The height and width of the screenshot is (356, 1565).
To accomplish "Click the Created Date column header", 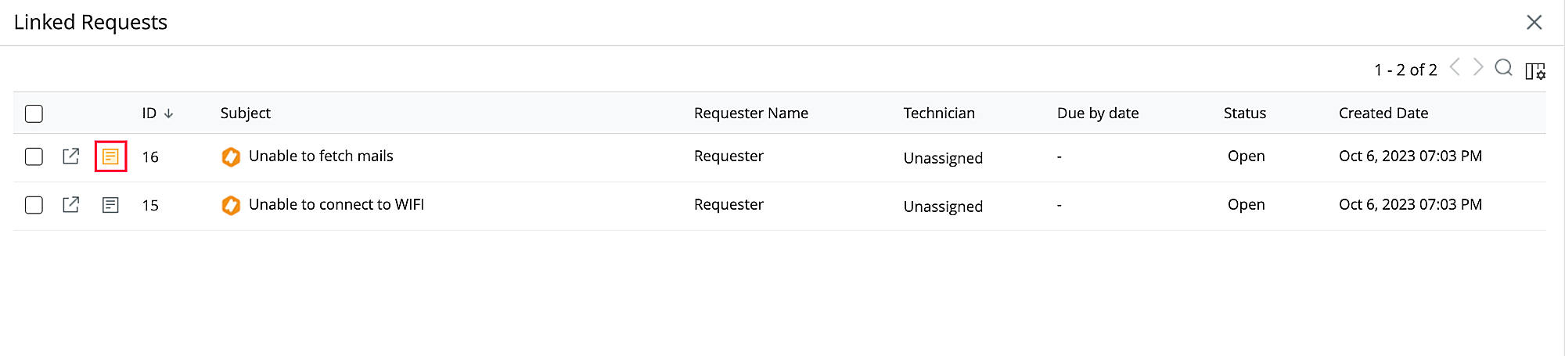I will pos(1383,113).
